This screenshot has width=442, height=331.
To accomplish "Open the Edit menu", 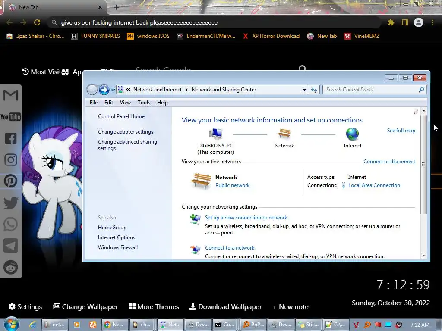I will pos(108,103).
